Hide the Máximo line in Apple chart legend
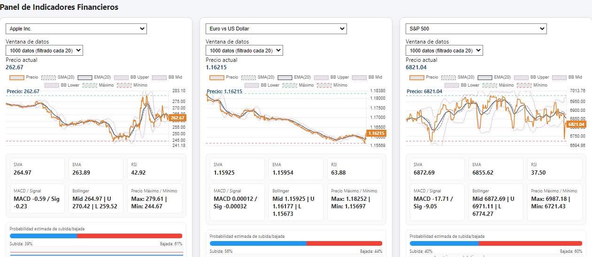This screenshot has width=592, height=257. point(99,85)
